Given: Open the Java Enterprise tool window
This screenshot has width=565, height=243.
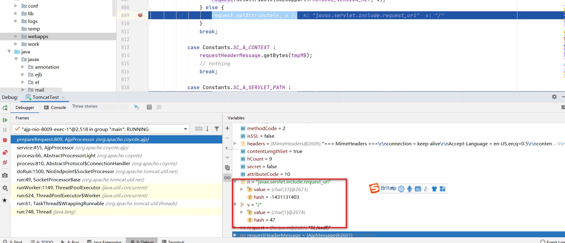Looking at the screenshot, I should (x=104, y=241).
